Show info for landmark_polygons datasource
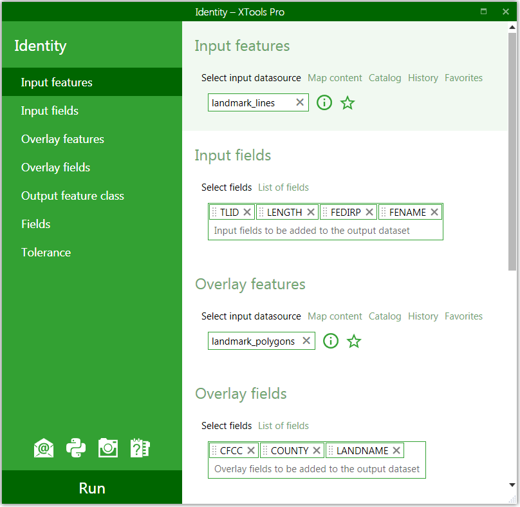This screenshot has width=520, height=507. (331, 341)
